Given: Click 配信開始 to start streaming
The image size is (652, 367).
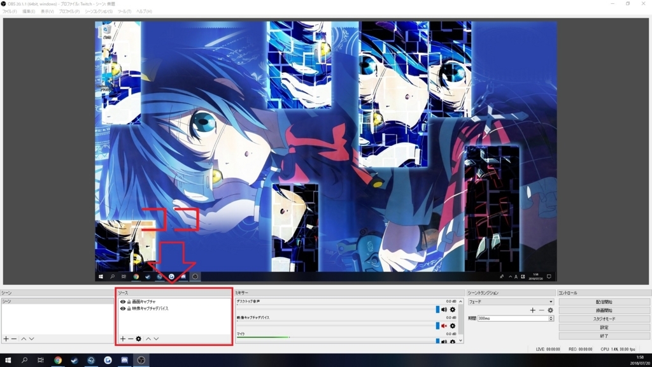Looking at the screenshot, I should (x=604, y=301).
